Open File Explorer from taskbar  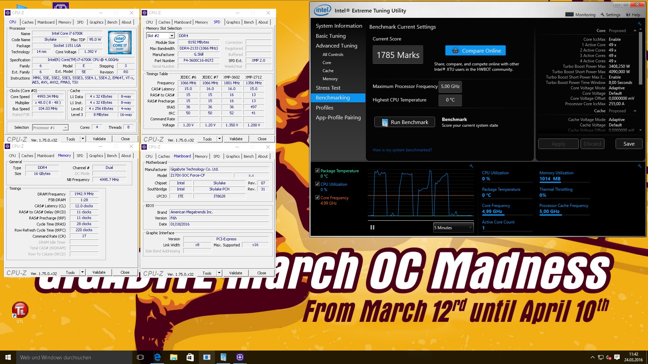click(173, 357)
